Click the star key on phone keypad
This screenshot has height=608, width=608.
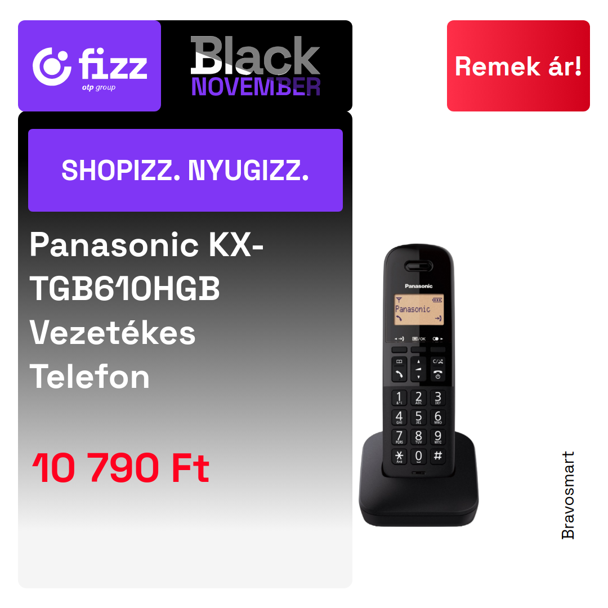tap(399, 457)
